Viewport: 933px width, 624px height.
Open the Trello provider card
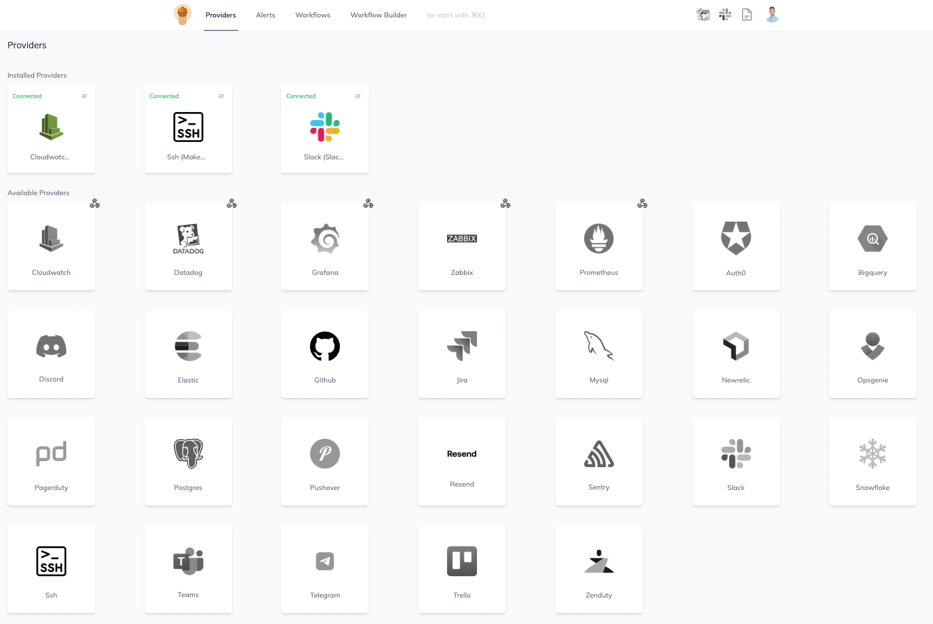462,569
